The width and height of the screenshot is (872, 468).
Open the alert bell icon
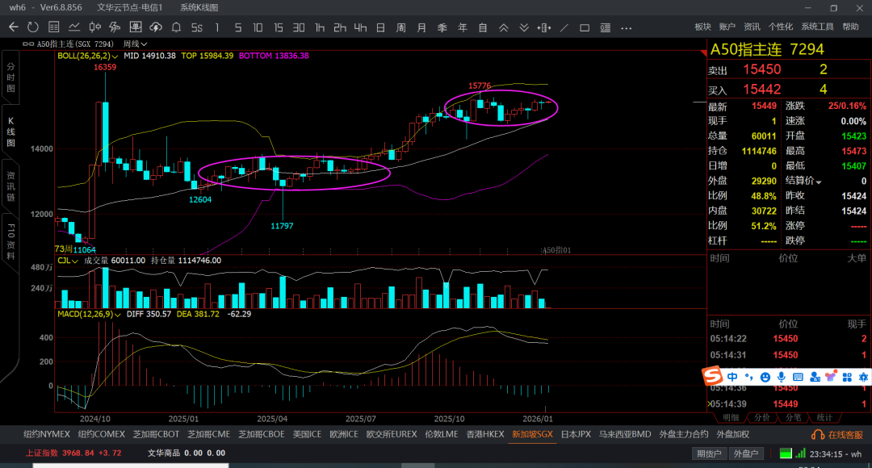pos(176,27)
